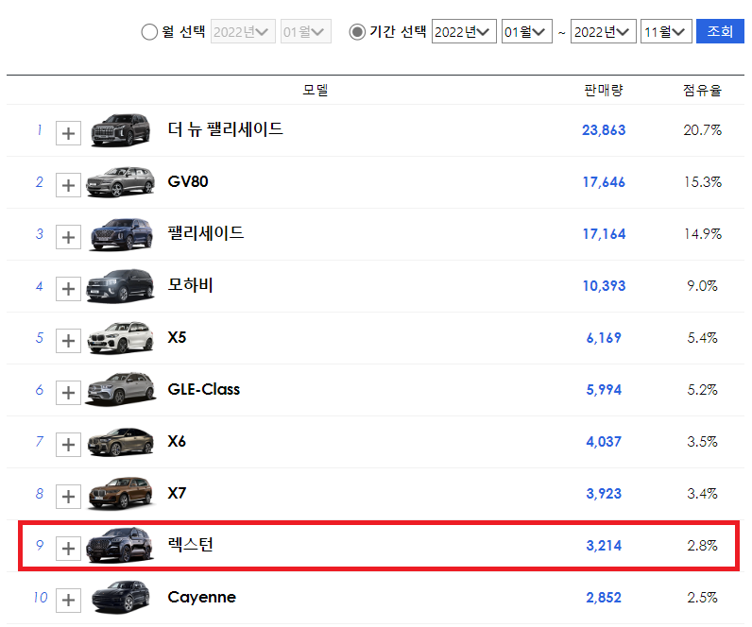Open the Cayenne model name
This screenshot has width=752, height=627.
click(202, 598)
